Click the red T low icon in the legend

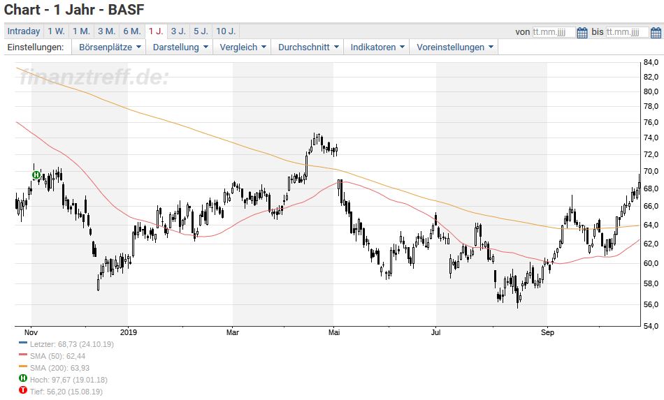pyautogui.click(x=23, y=390)
